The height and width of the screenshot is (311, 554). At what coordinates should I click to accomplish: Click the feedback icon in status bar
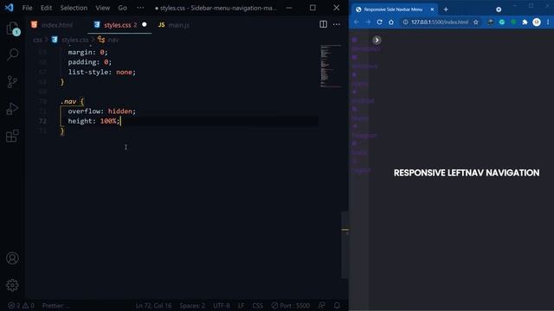[x=321, y=305]
